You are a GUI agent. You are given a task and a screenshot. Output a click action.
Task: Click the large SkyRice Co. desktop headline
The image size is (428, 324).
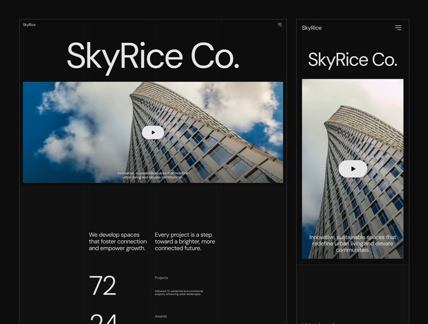[x=153, y=56]
